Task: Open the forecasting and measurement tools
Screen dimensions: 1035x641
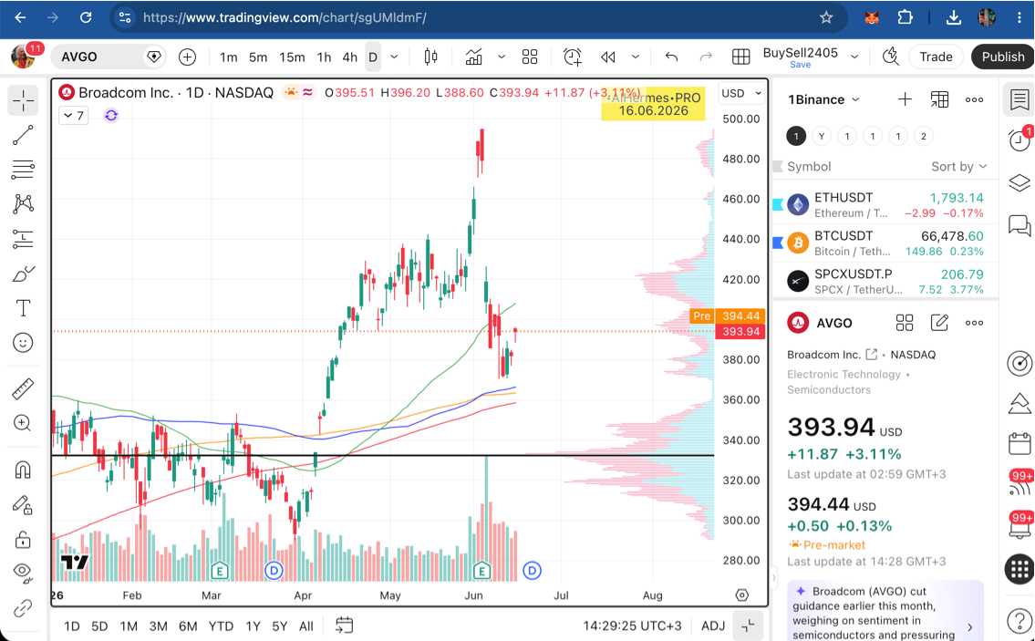Action: click(x=23, y=239)
